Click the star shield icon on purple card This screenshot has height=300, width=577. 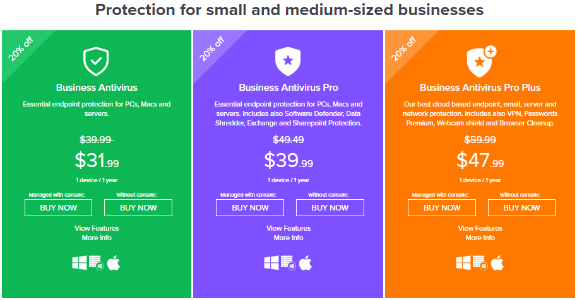288,61
